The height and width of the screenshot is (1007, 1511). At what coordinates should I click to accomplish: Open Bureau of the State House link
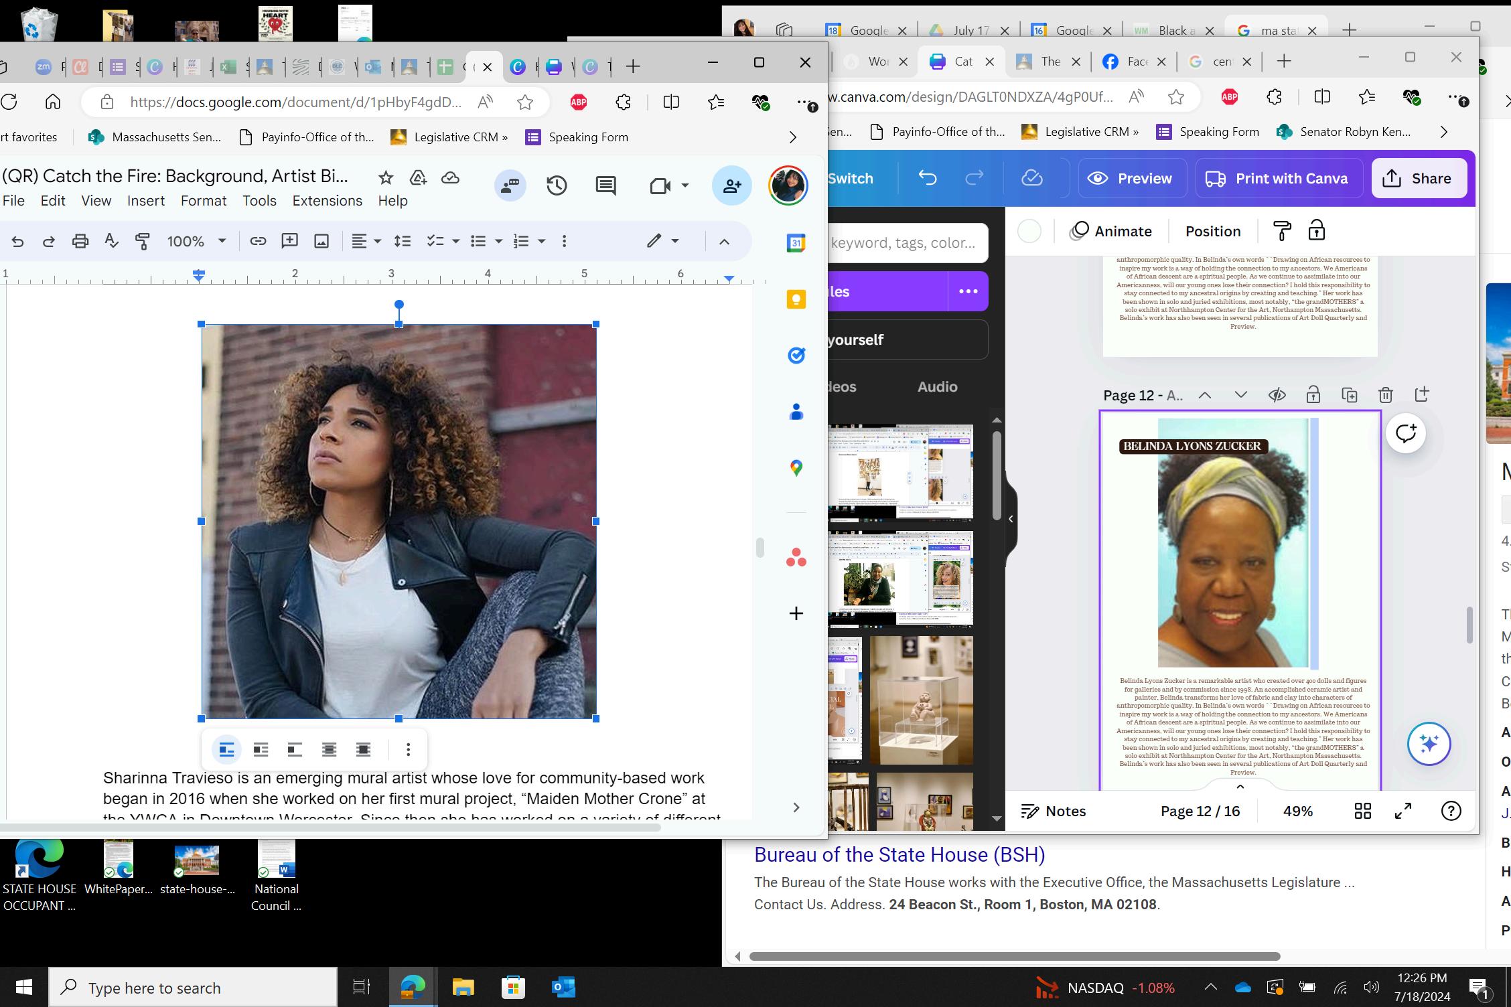(899, 855)
